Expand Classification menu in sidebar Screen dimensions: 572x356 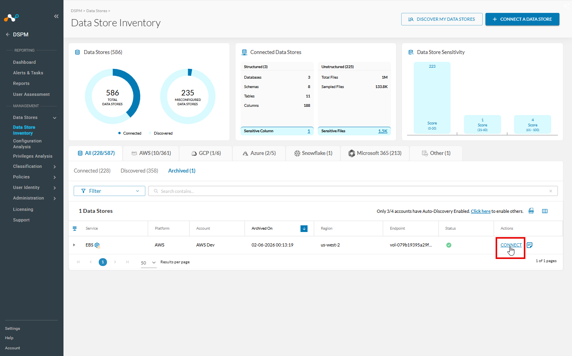(54, 167)
